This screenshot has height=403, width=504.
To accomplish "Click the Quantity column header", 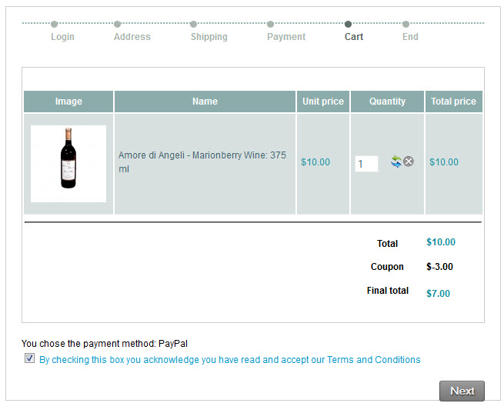I will pyautogui.click(x=387, y=102).
